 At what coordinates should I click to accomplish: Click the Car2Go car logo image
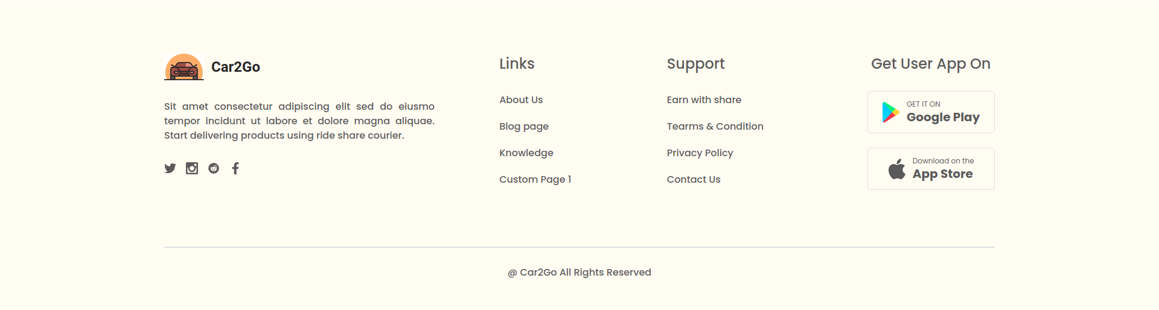pos(184,67)
